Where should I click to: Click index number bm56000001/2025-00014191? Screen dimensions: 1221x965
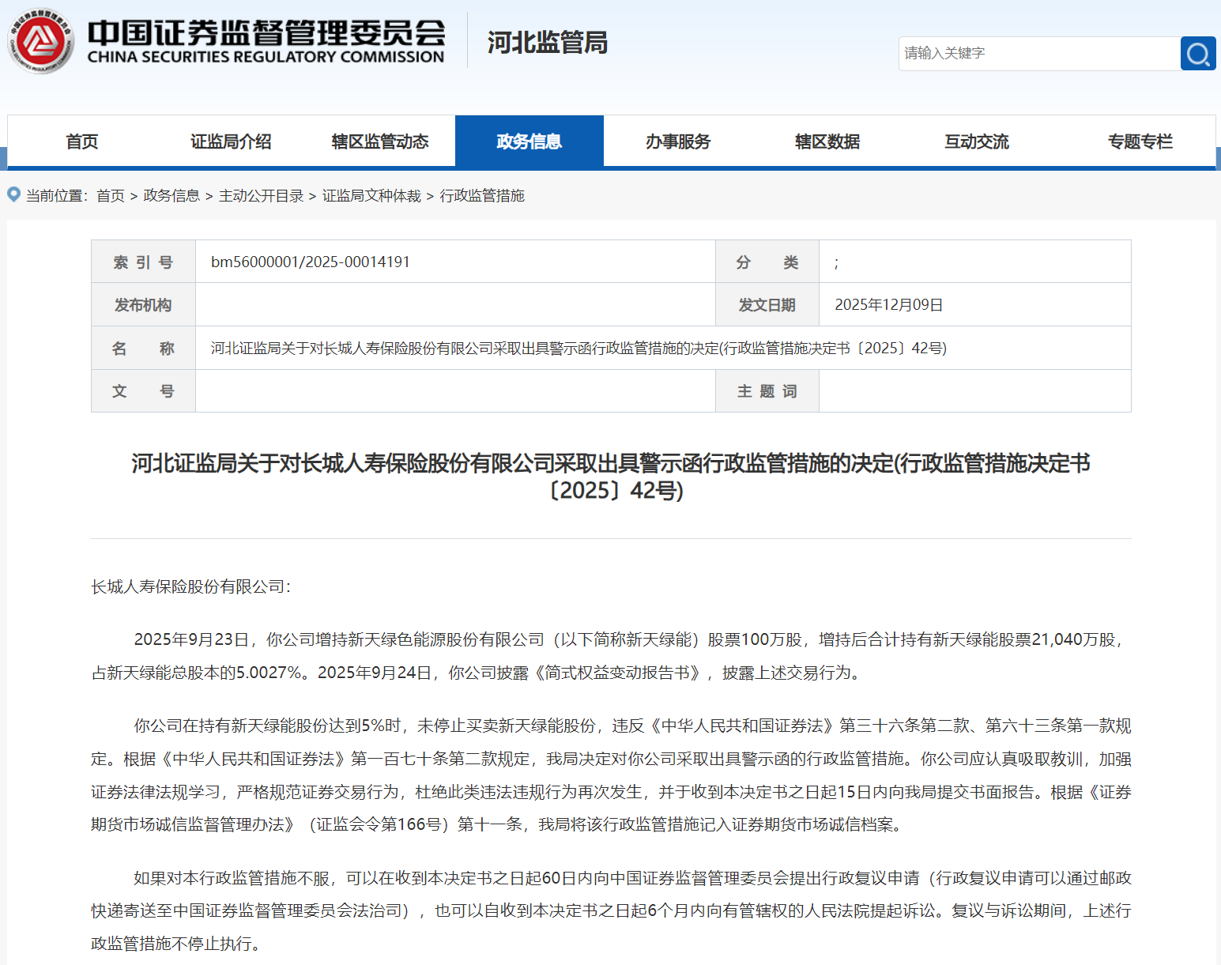(311, 262)
